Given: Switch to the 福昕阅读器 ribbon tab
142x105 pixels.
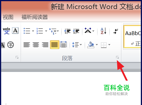Looking at the screenshot, I should coord(35,17).
